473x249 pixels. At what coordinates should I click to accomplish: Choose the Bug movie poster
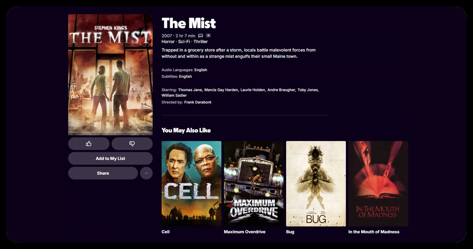coord(316,183)
